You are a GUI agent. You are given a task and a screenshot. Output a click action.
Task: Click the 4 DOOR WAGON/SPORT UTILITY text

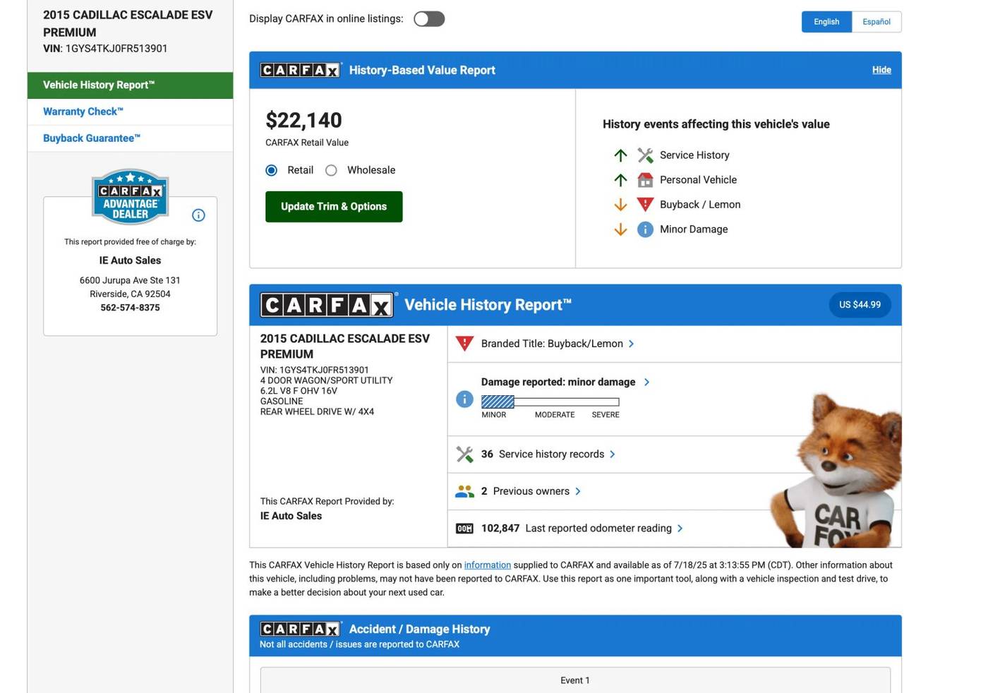[326, 380]
